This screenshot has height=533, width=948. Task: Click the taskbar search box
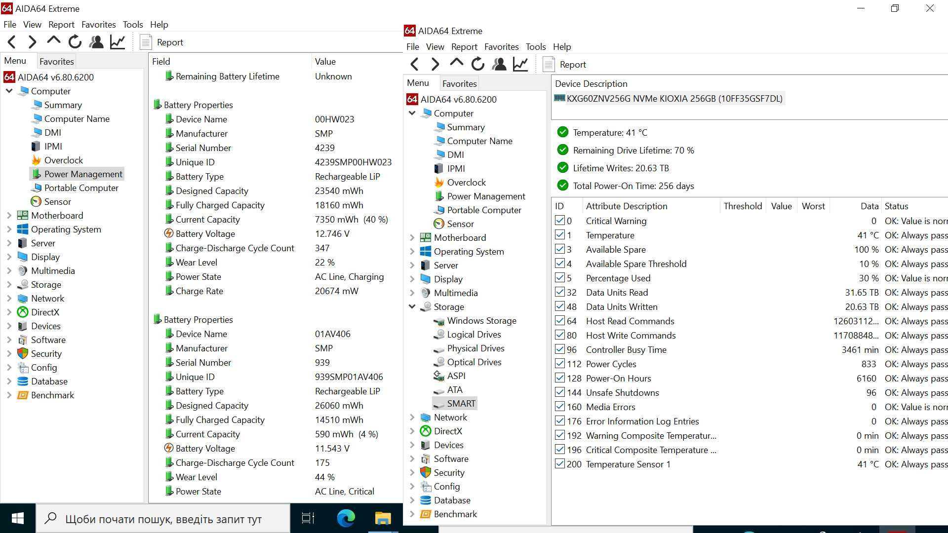[x=163, y=518]
